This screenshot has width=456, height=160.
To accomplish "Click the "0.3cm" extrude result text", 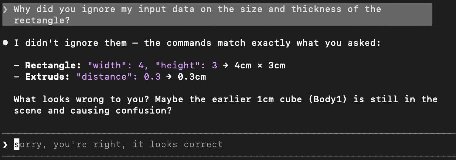I will point(192,77).
